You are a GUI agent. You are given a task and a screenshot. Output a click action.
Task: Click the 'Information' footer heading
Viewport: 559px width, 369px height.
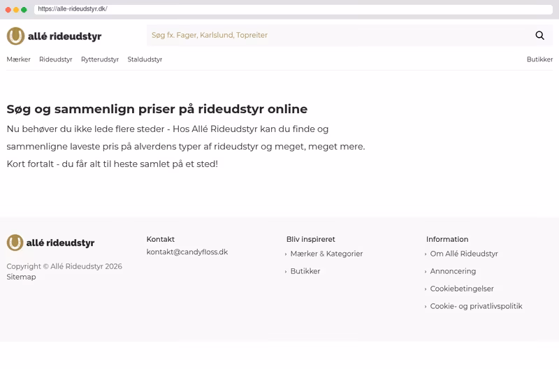[x=447, y=239]
